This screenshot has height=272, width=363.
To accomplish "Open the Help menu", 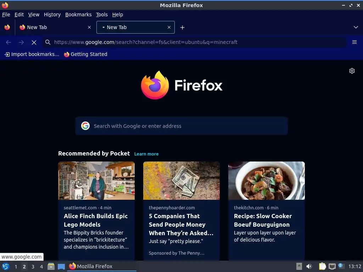I will coord(118,15).
